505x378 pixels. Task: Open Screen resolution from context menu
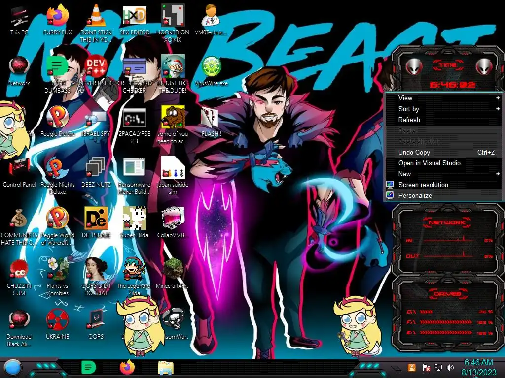pyautogui.click(x=443, y=185)
